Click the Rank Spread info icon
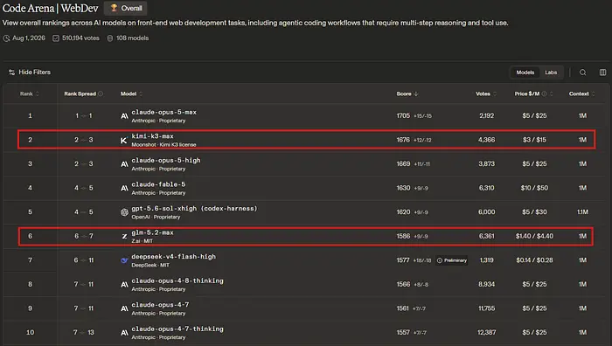Screen dimensions: 612x346 pos(101,93)
